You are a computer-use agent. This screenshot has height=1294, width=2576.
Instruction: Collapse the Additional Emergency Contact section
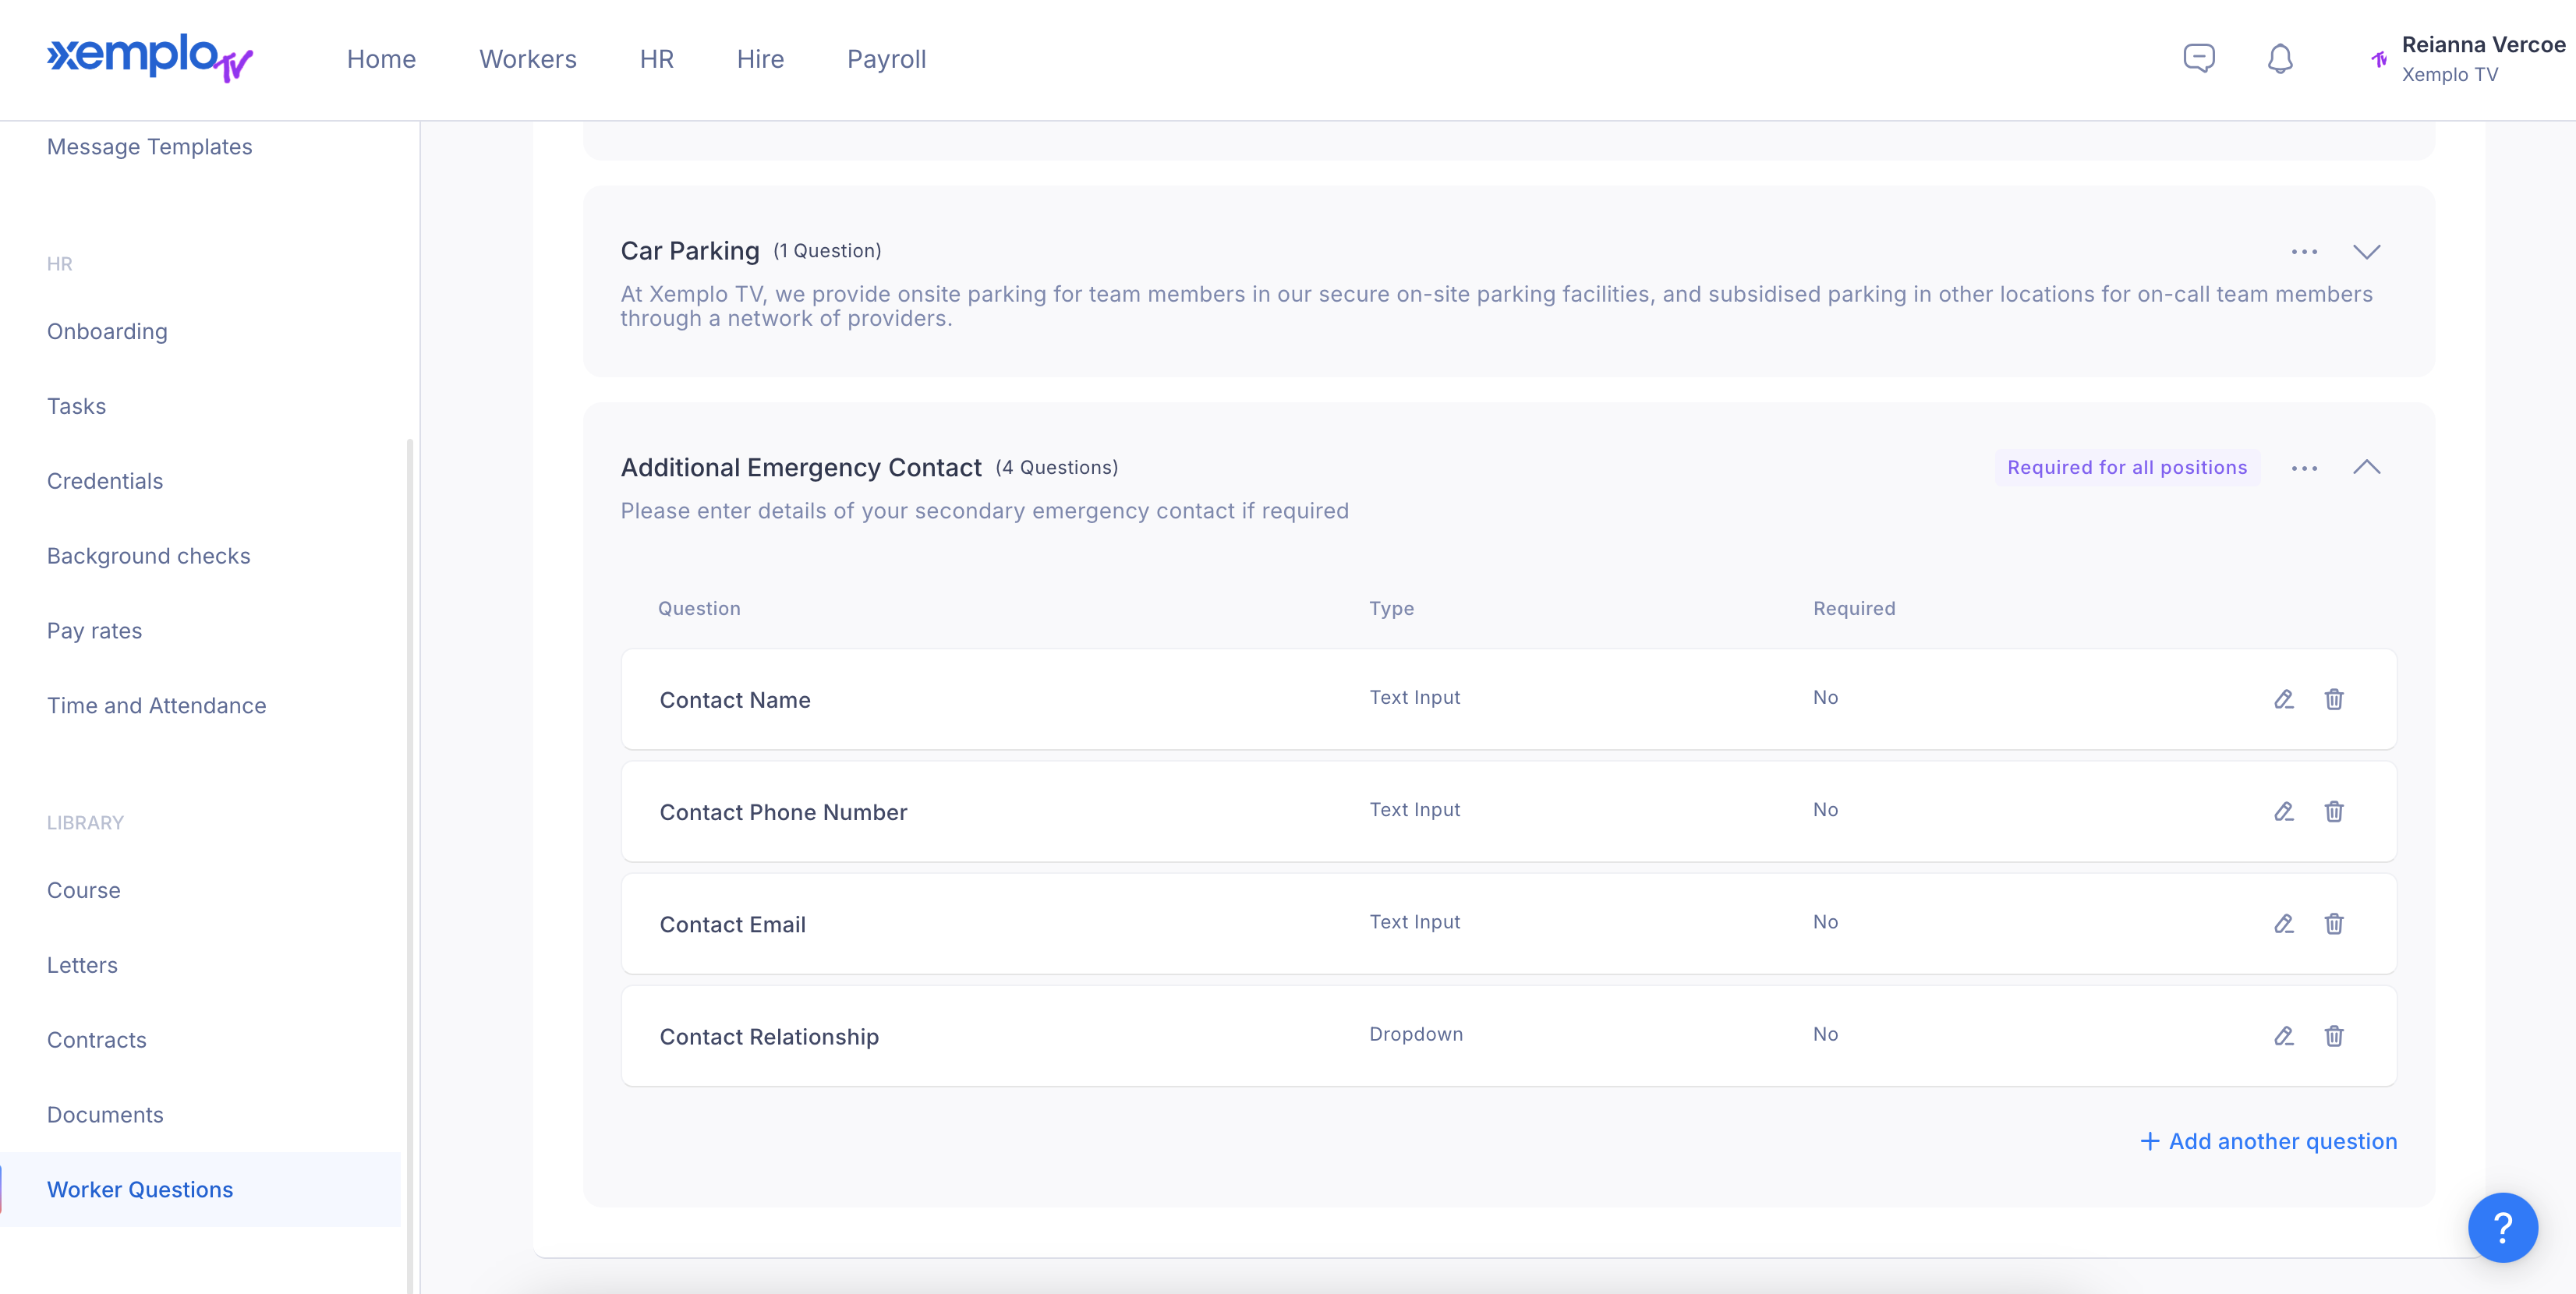(x=2366, y=467)
